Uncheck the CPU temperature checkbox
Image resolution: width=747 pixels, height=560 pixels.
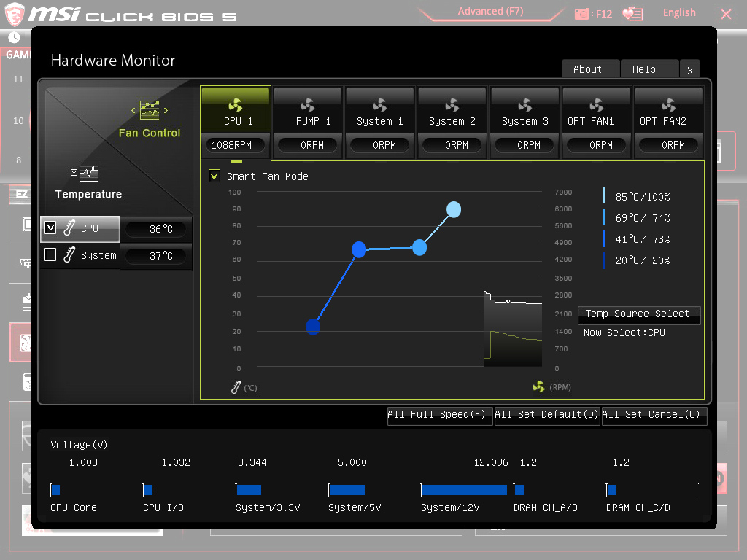50,227
